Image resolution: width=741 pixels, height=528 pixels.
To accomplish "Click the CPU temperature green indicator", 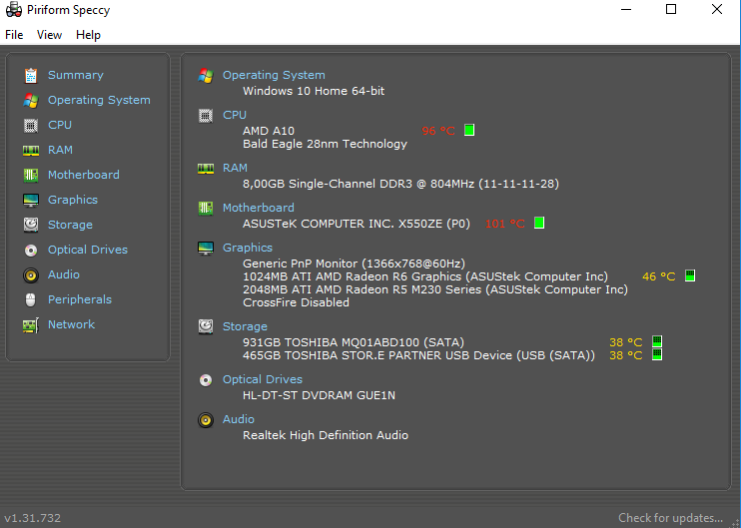I will [469, 130].
